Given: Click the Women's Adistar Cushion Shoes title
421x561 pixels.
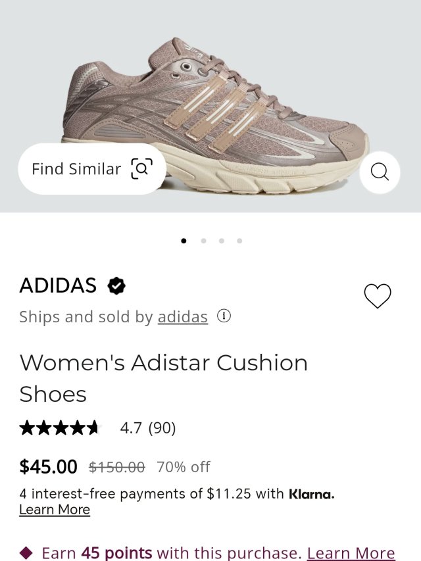Looking at the screenshot, I should point(163,378).
